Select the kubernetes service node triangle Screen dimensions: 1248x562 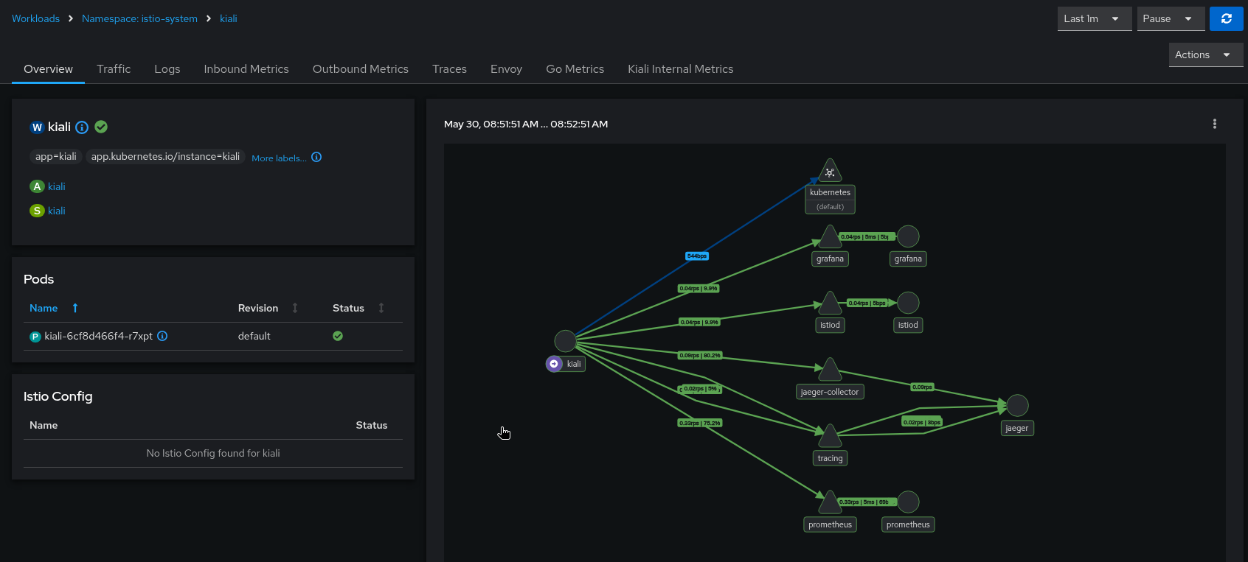[x=830, y=171]
